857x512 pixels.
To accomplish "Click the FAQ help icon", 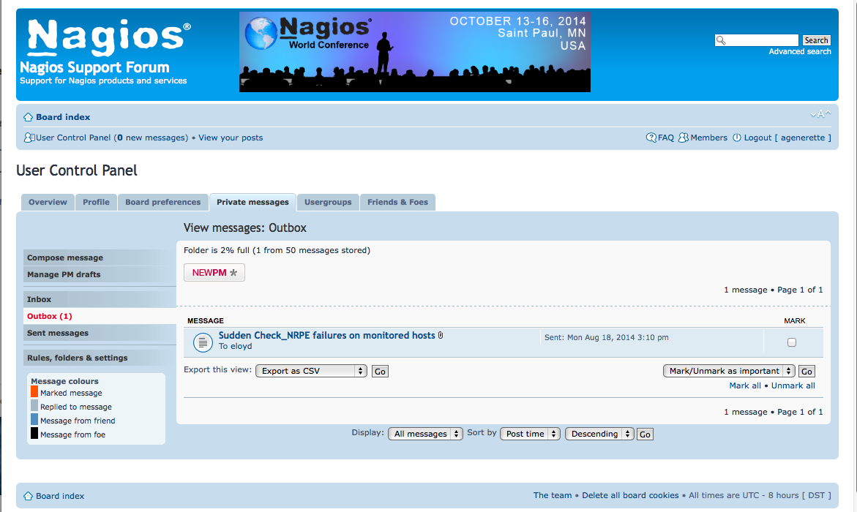I will tap(651, 138).
